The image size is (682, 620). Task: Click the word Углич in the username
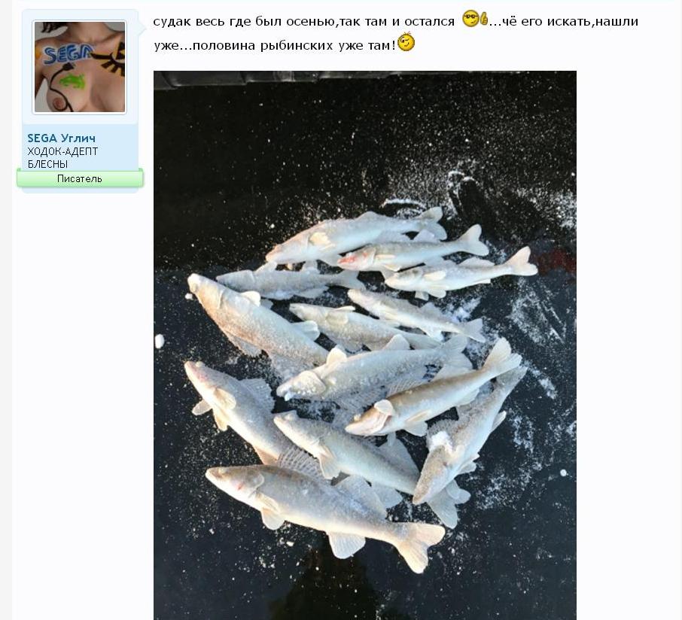pos(78,138)
